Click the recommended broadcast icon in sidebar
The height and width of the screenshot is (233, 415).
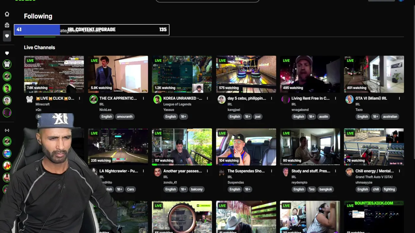(7, 130)
